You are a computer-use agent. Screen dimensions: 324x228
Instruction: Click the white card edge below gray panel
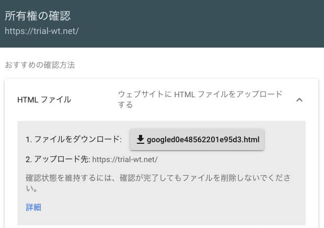tap(161, 226)
